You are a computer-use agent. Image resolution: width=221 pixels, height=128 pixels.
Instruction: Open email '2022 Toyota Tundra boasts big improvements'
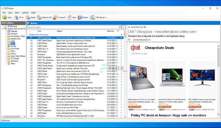[75, 80]
